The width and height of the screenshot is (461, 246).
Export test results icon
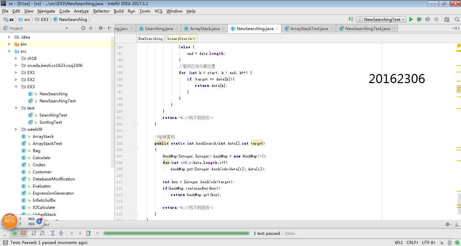(88, 233)
